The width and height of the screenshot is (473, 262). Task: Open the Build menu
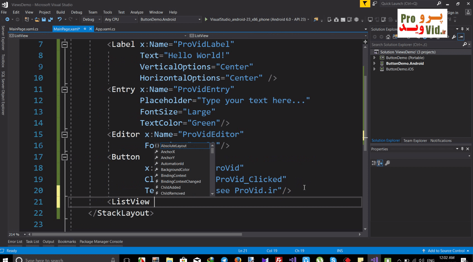click(x=61, y=12)
